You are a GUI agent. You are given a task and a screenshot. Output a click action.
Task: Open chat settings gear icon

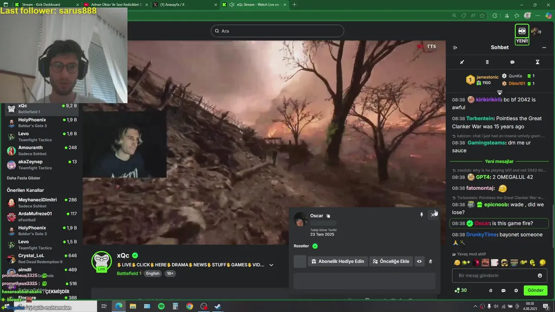pyautogui.click(x=516, y=290)
